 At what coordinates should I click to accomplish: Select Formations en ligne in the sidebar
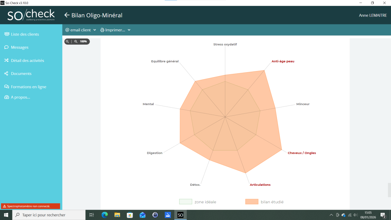point(28,87)
